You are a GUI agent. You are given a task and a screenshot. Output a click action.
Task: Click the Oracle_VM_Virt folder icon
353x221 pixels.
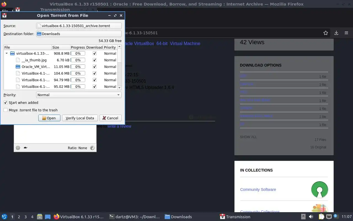click(x=18, y=67)
